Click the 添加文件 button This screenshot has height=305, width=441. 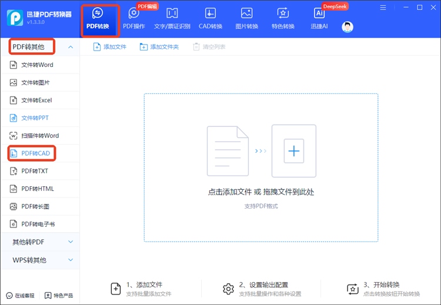(110, 47)
